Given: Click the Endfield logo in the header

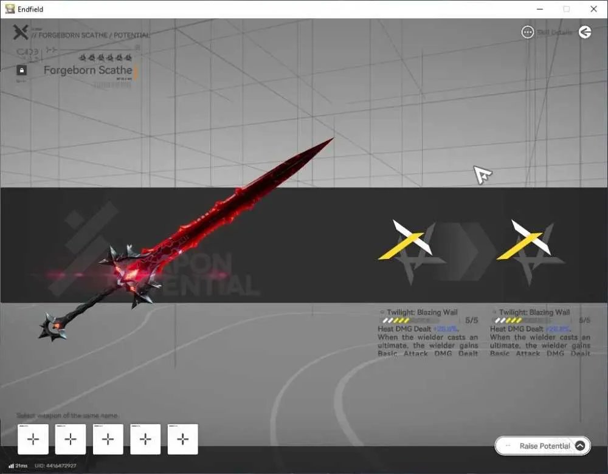Looking at the screenshot, I should point(21,32).
